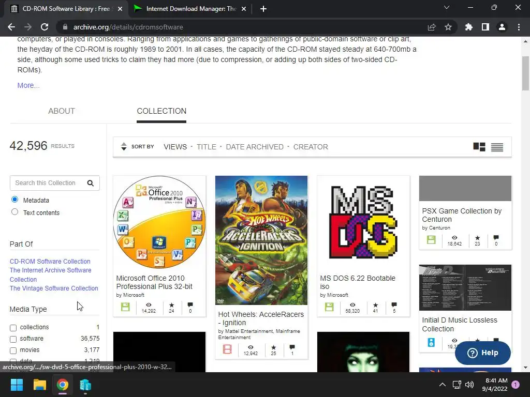530x397 pixels.
Task: Open the Microsoft Office 2010 disc thumbnail
Action: tap(159, 222)
